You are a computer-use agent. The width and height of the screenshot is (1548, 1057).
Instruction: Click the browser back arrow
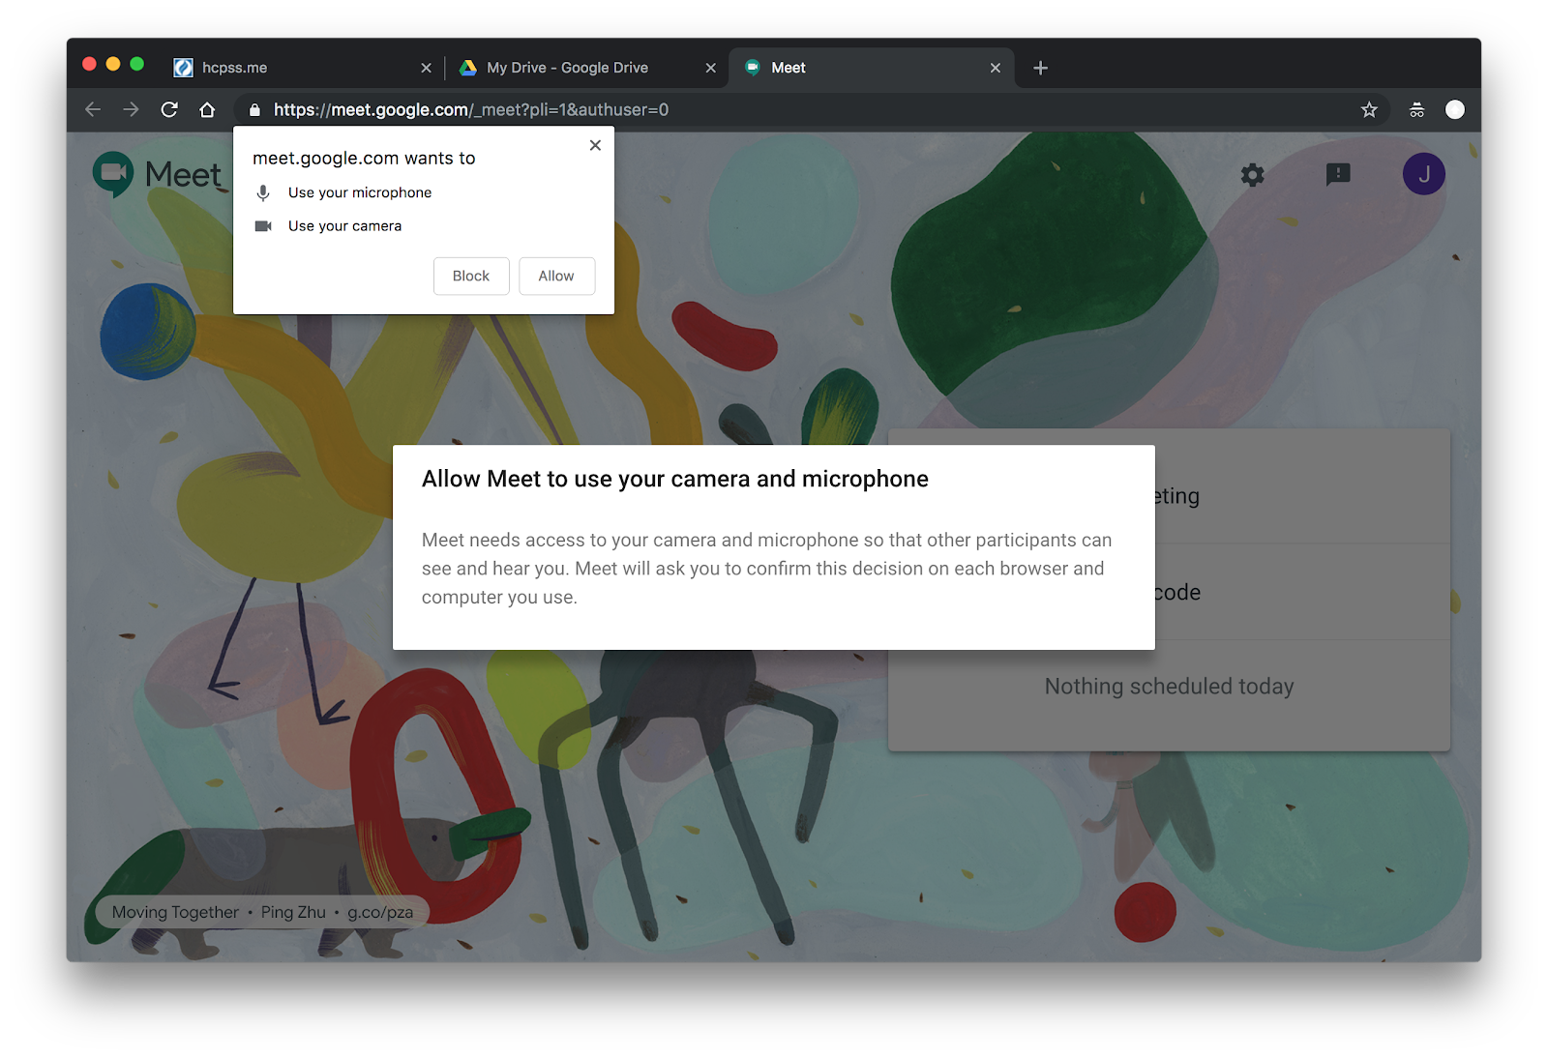coord(93,109)
